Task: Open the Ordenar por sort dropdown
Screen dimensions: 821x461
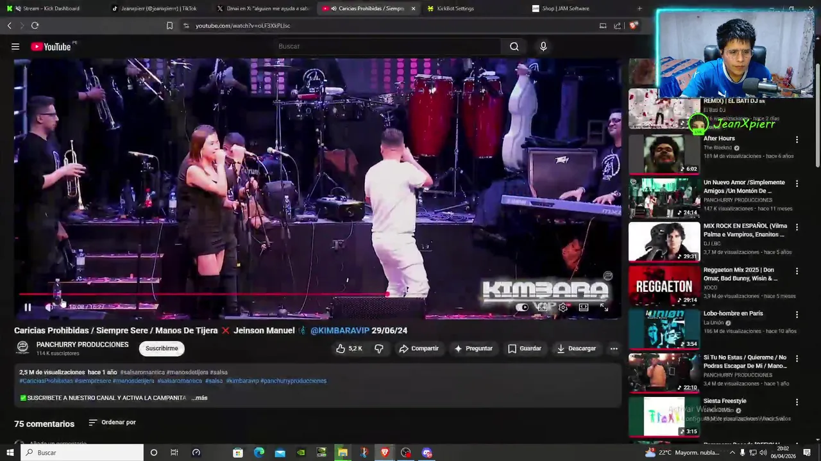Action: coord(112,423)
